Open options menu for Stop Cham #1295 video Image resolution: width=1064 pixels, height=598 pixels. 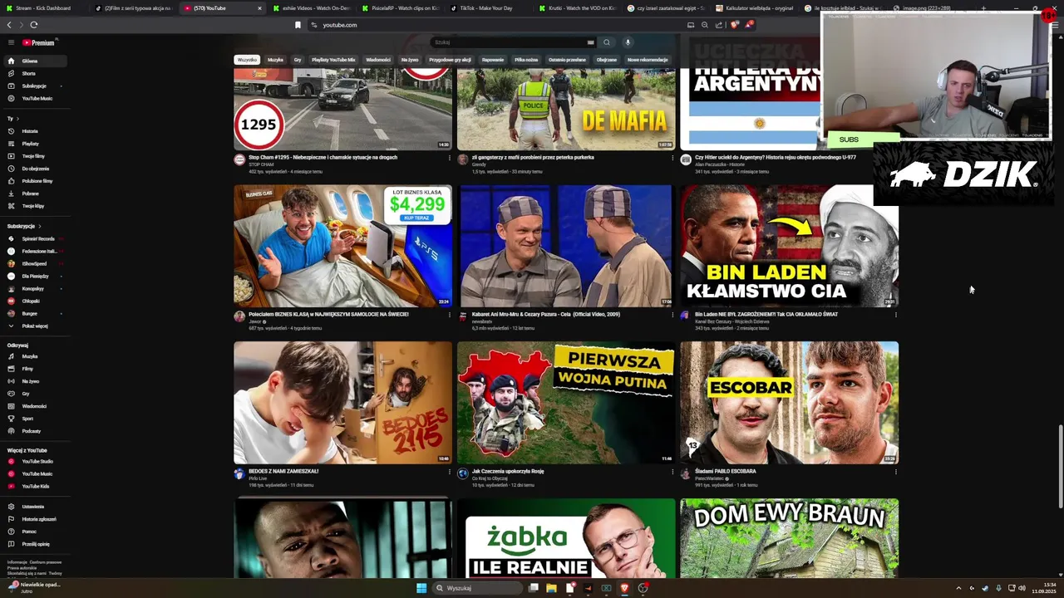click(449, 158)
